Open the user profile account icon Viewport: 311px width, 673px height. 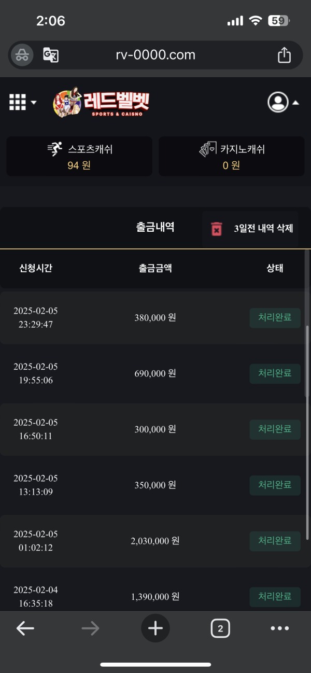click(x=278, y=102)
